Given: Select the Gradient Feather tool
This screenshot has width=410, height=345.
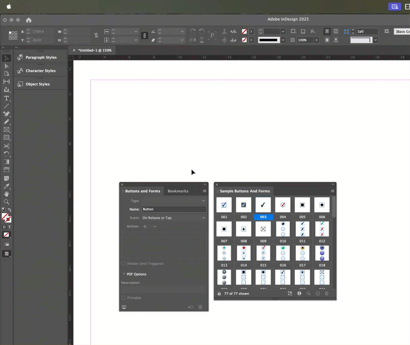Looking at the screenshot, I should click(x=7, y=170).
